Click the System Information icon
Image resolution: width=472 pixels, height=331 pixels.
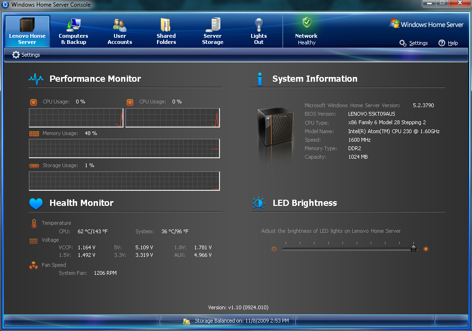[259, 79]
